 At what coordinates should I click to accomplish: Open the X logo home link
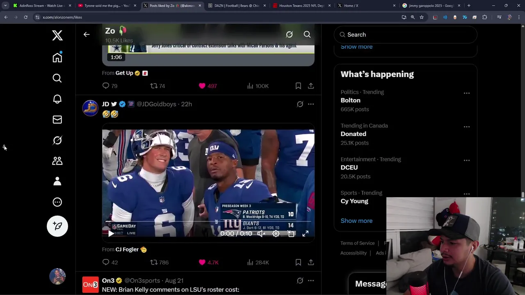tap(57, 36)
